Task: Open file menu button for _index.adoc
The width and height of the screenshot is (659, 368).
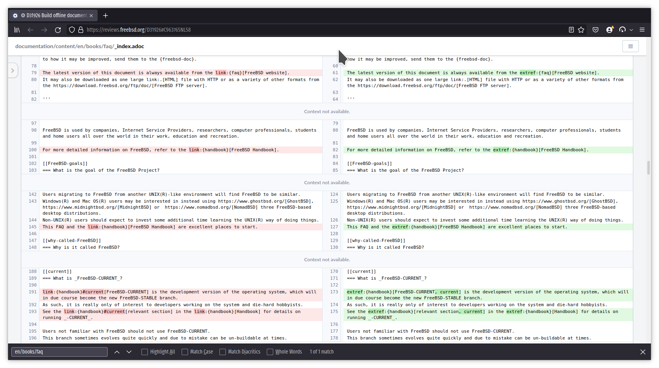Action: pos(630,46)
